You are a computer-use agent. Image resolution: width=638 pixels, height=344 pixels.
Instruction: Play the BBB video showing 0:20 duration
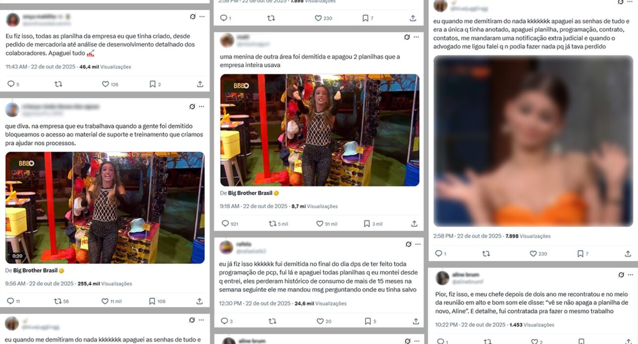[105, 208]
